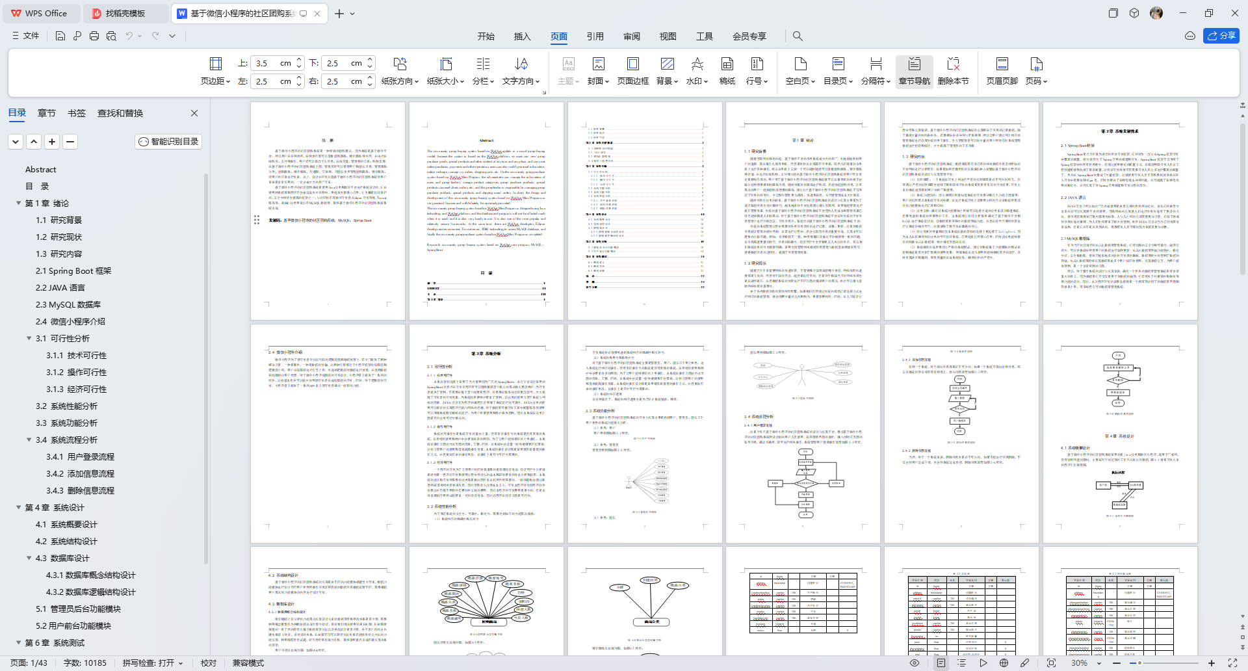The image size is (1248, 671).
Task: Toggle page layout view in status bar
Action: coord(941,663)
